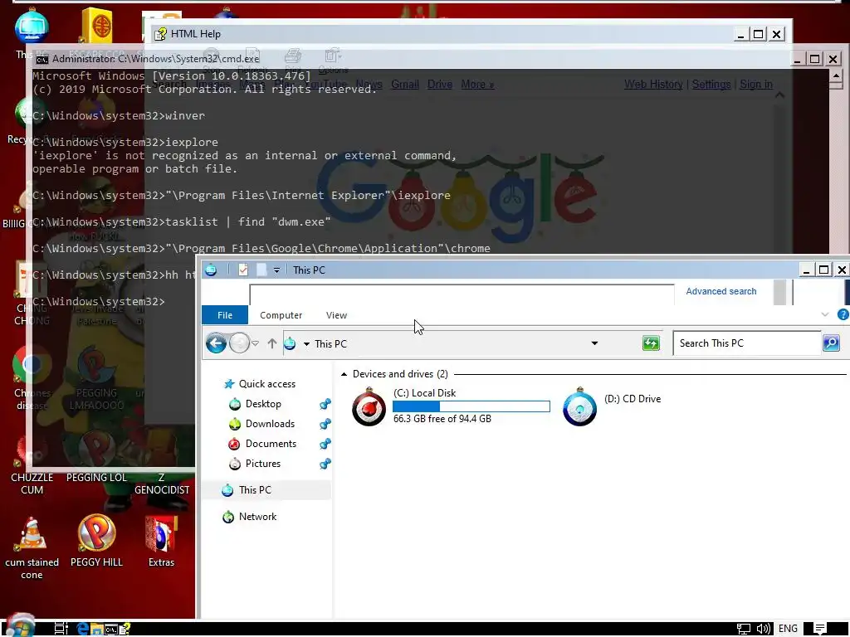The width and height of the screenshot is (850, 637).
Task: Click ENG language indicator in tray
Action: [x=788, y=629]
